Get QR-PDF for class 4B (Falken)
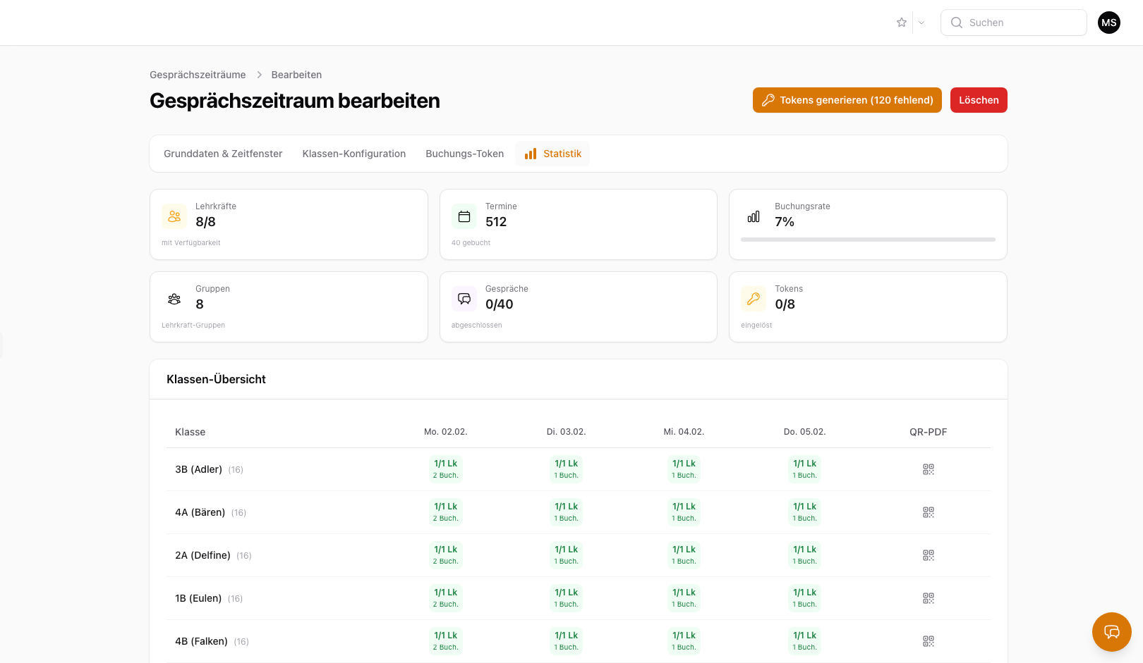1143x663 pixels. click(928, 641)
